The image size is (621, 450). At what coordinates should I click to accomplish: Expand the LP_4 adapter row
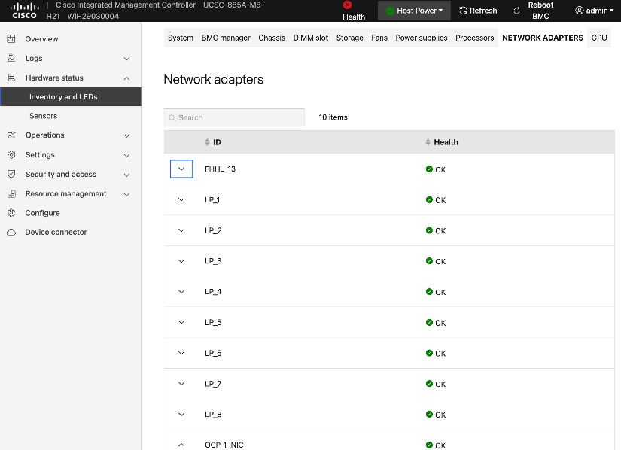point(181,292)
